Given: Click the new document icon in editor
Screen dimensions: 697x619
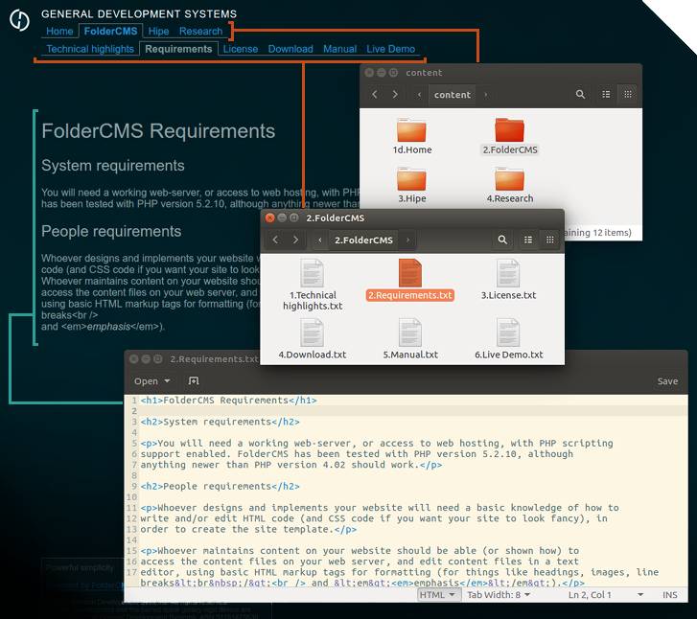Looking at the screenshot, I should (194, 380).
